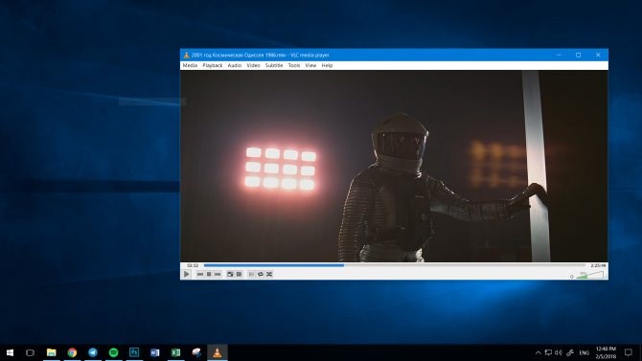The image size is (642, 361).
Task: Launch File Explorer from taskbar
Action: pyautogui.click(x=51, y=352)
